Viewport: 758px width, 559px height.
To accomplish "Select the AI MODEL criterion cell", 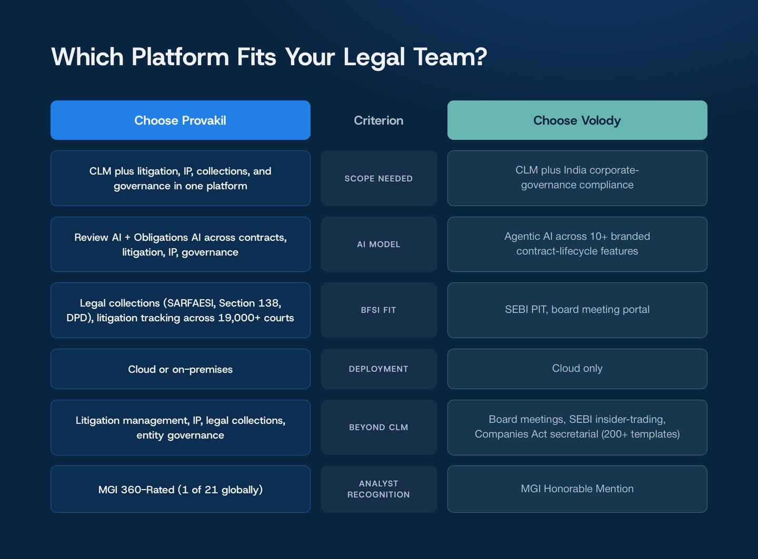I will (379, 244).
